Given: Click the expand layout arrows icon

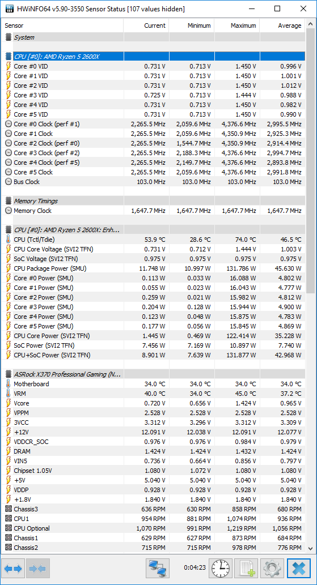Looking at the screenshot, I should tap(14, 568).
